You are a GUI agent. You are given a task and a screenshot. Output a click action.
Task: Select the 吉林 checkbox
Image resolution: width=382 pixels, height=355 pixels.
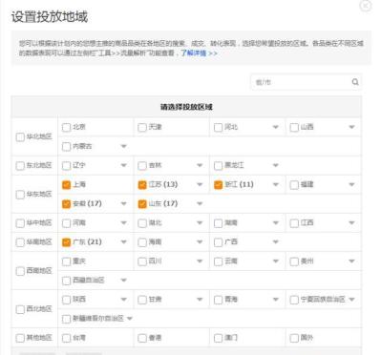(x=142, y=165)
